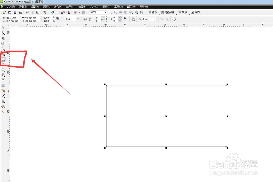The height and width of the screenshot is (182, 273).
Task: Open the 排列(A) menu
Action: [x=58, y=7]
